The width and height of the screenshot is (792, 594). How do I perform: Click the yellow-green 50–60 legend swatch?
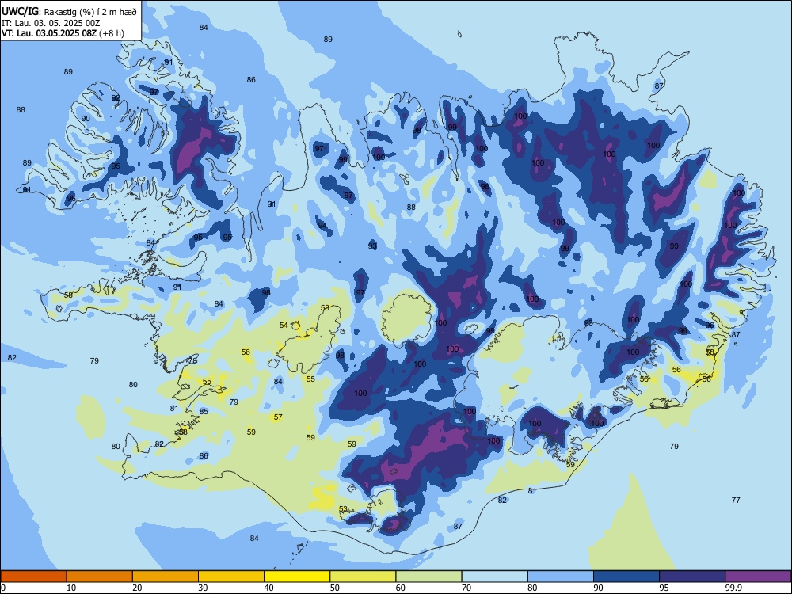tap(363, 577)
